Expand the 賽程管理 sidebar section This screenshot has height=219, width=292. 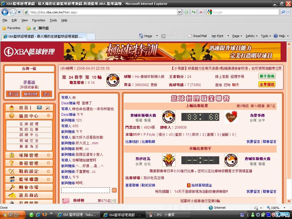click(48, 163)
